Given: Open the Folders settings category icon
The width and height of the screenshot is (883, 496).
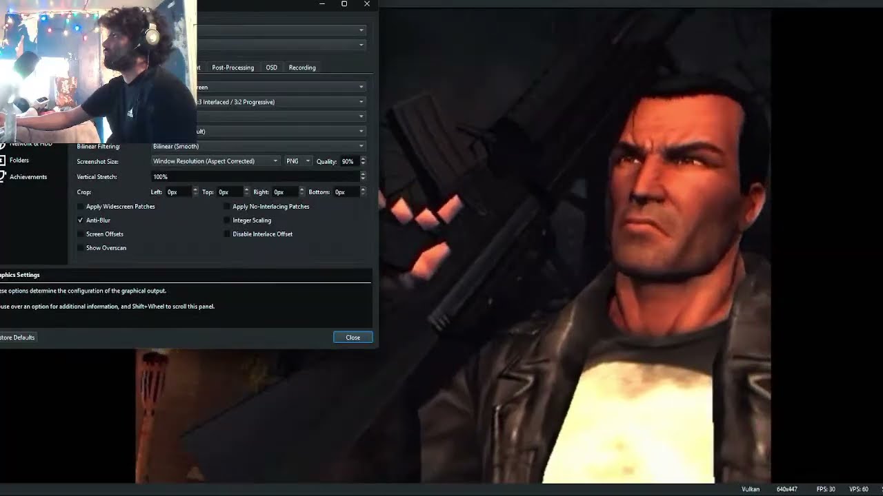Looking at the screenshot, I should (2, 160).
